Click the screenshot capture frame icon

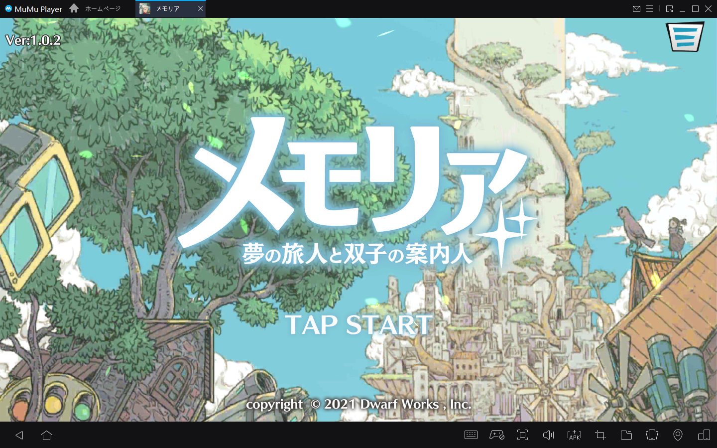coord(522,435)
